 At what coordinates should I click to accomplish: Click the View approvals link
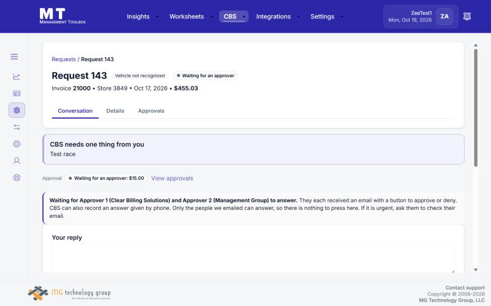coord(172,178)
